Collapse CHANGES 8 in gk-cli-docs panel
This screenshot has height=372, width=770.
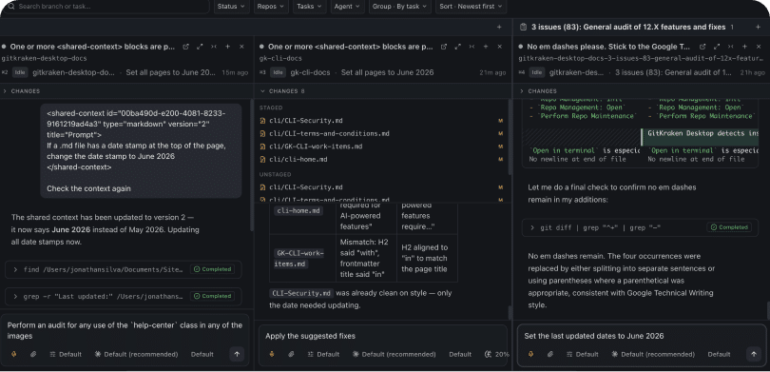tap(282, 91)
